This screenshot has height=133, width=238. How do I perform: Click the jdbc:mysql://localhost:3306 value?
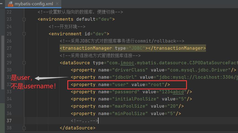197,77
